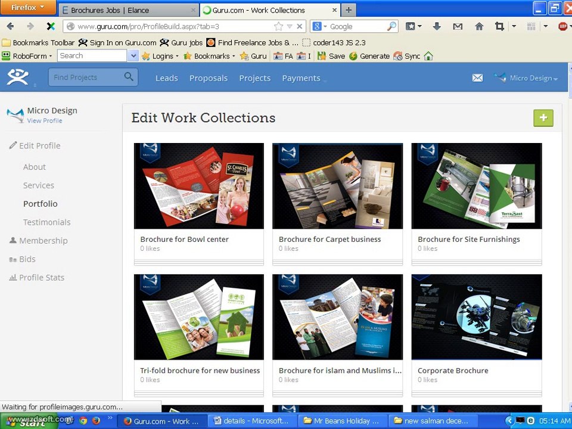The image size is (572, 429).
Task: Open the Brochure for Site Furnishings thumbnail
Action: pos(477,186)
